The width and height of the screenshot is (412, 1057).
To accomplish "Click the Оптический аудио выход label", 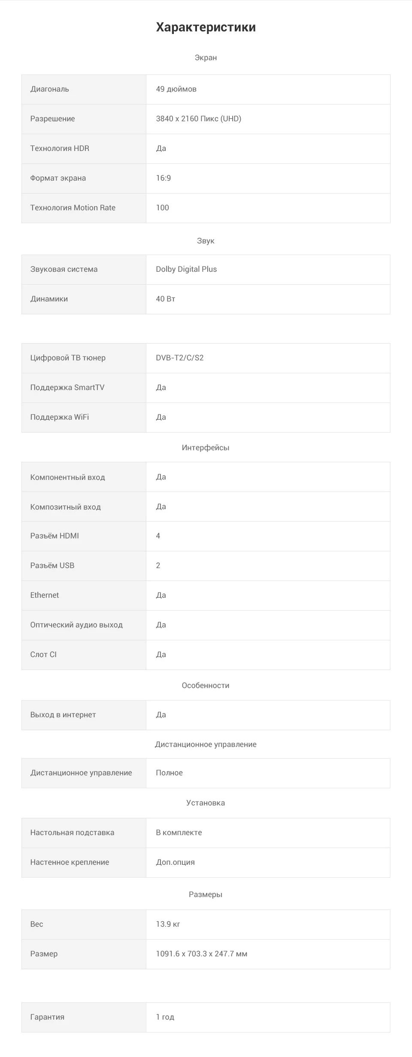I will tap(76, 625).
